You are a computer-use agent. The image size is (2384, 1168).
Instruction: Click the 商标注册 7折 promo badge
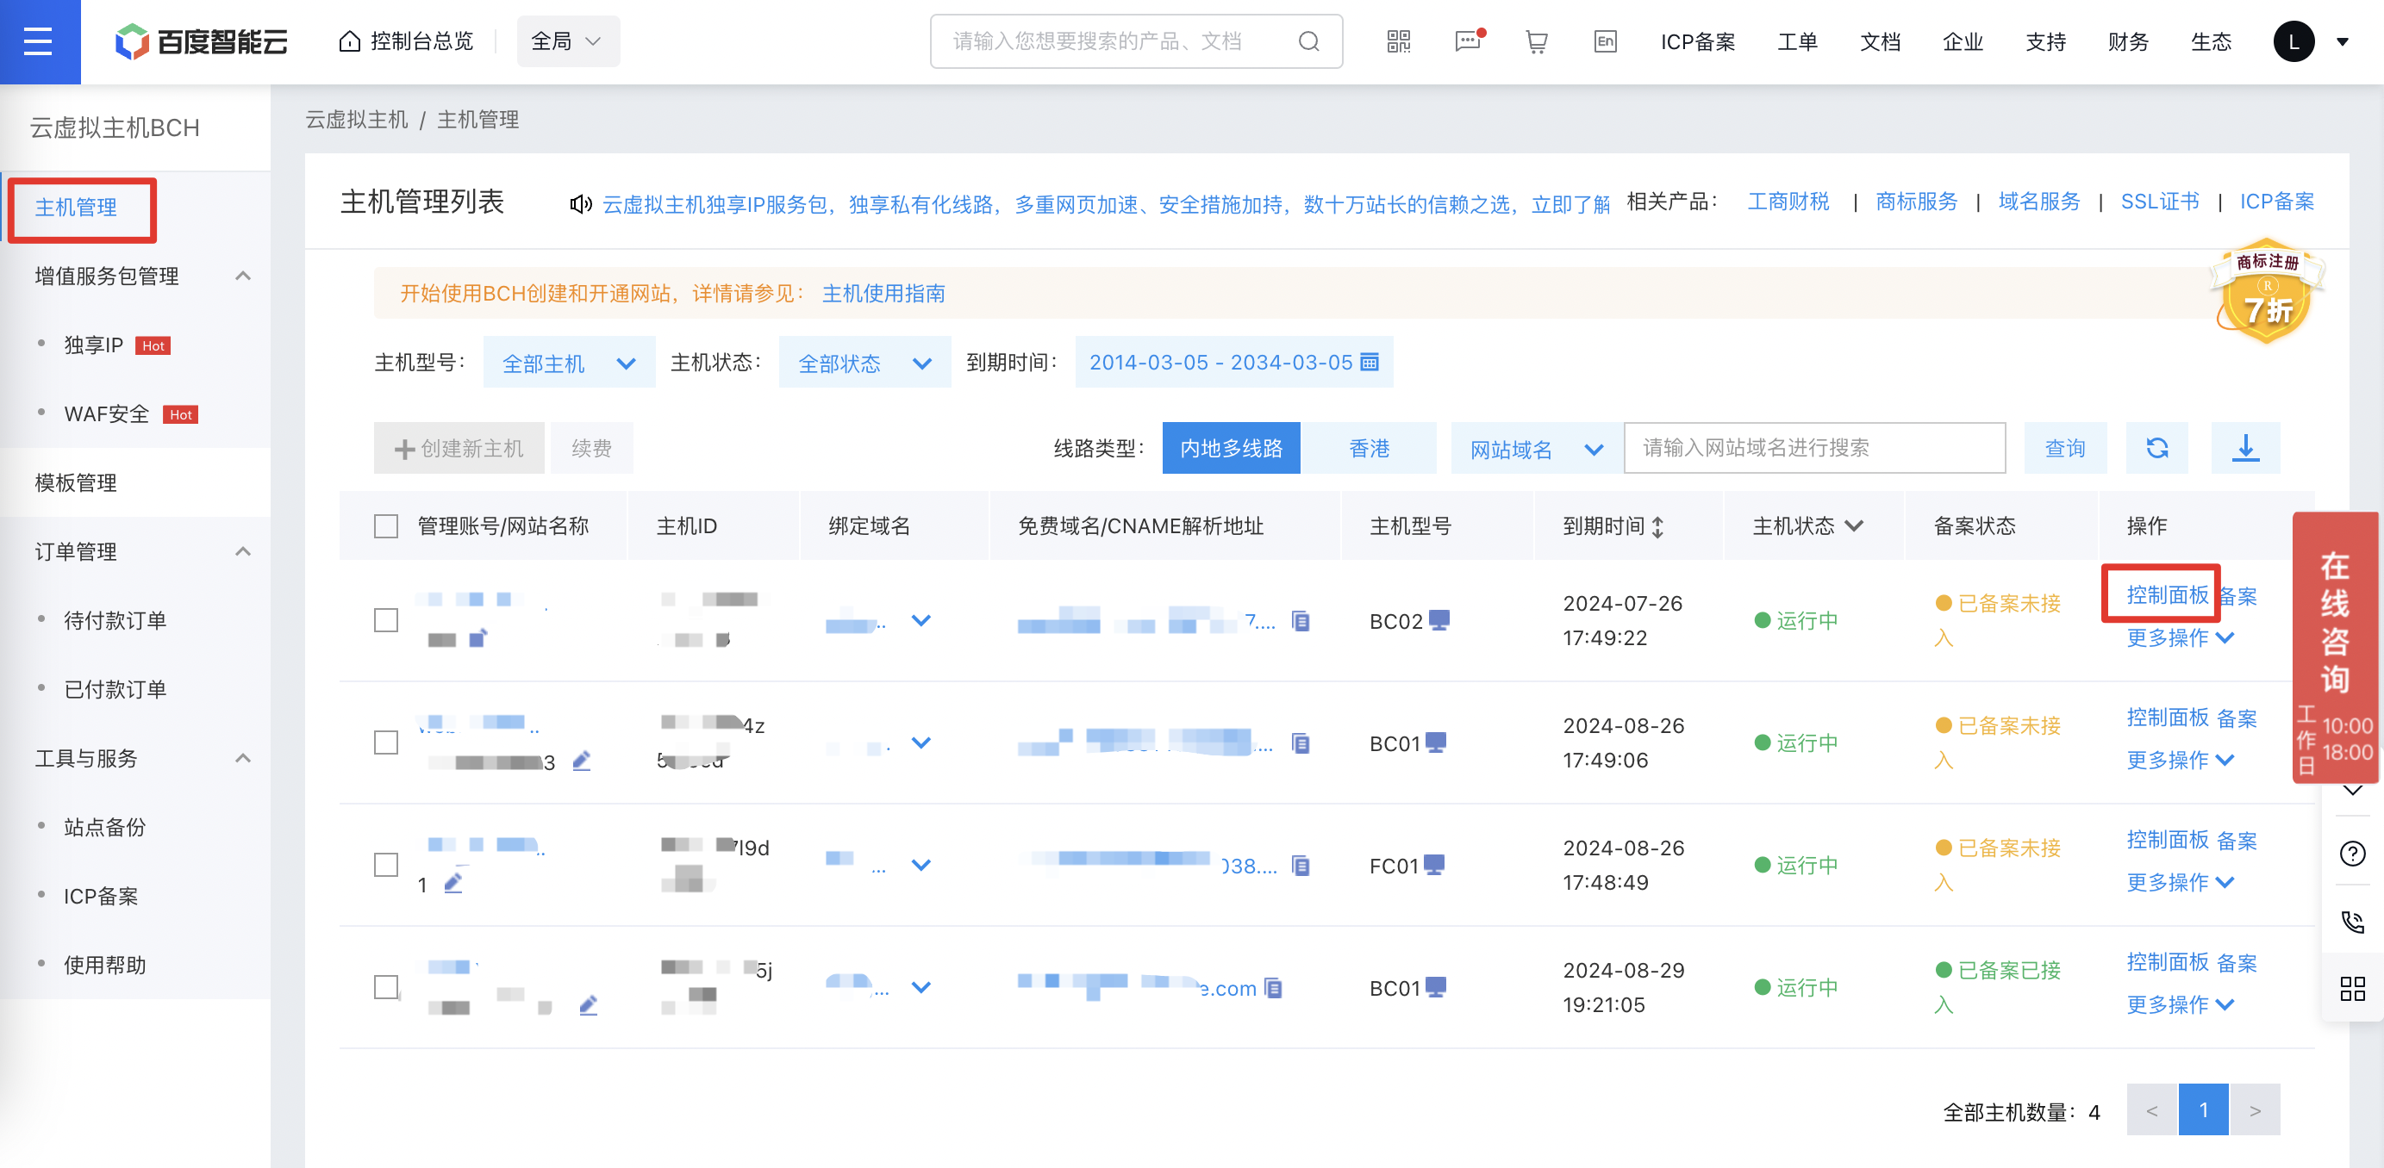coord(2267,293)
